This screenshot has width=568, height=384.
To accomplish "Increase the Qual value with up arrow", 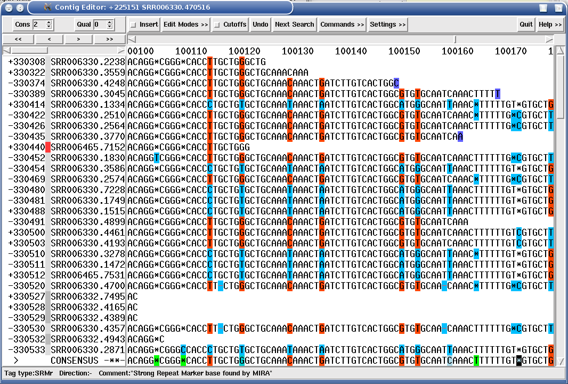I will (x=110, y=22).
